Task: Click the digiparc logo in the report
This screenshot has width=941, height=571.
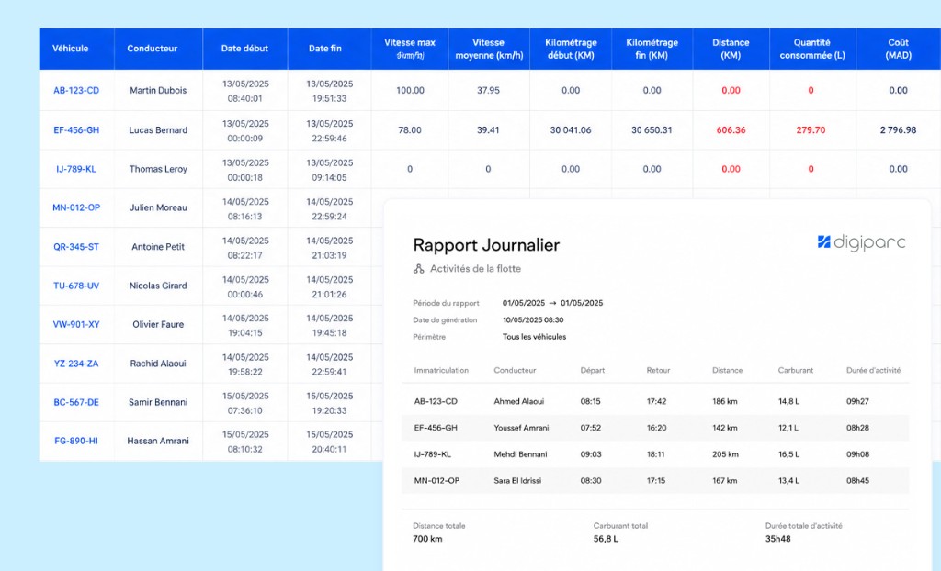Action: pos(861,242)
